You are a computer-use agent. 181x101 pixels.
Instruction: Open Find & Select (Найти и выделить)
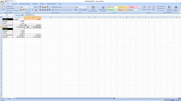176,8
